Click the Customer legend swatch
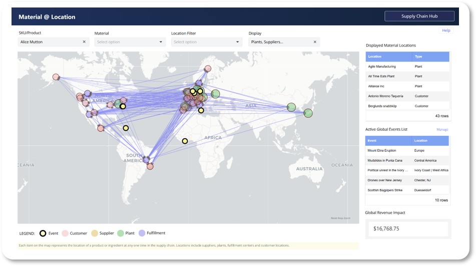The image size is (476, 266). [x=65, y=234]
